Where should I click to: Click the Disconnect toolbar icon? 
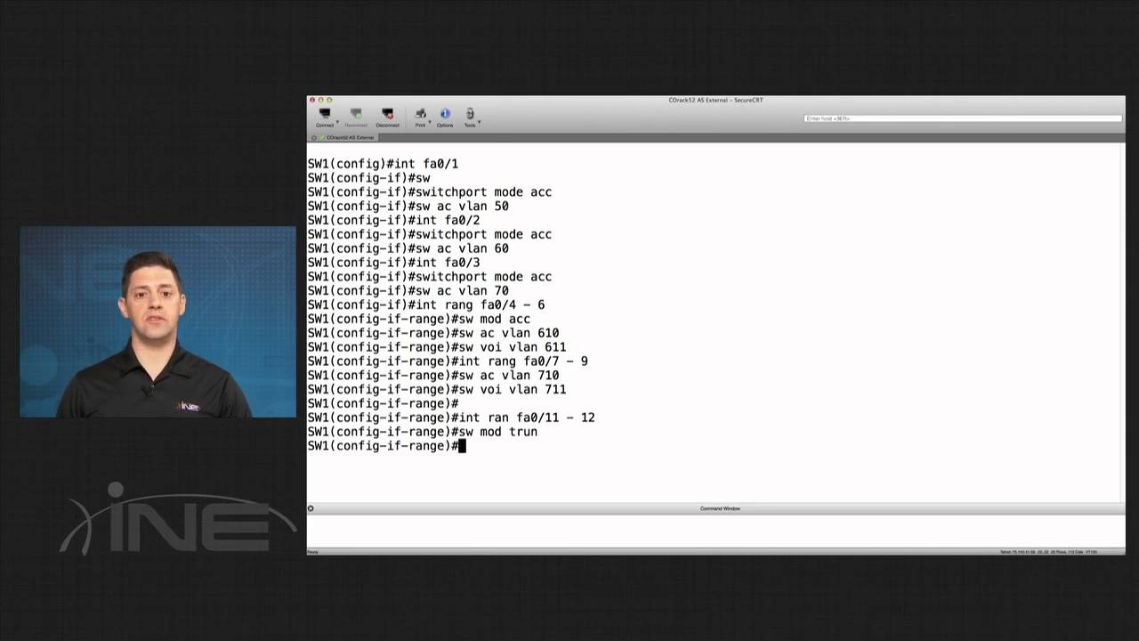pyautogui.click(x=387, y=117)
